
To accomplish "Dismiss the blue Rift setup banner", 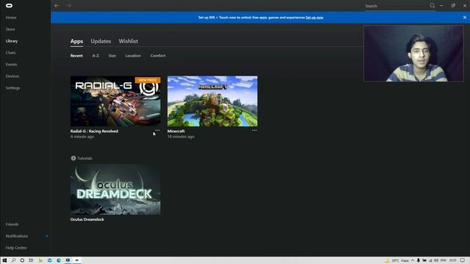I will [465, 18].
